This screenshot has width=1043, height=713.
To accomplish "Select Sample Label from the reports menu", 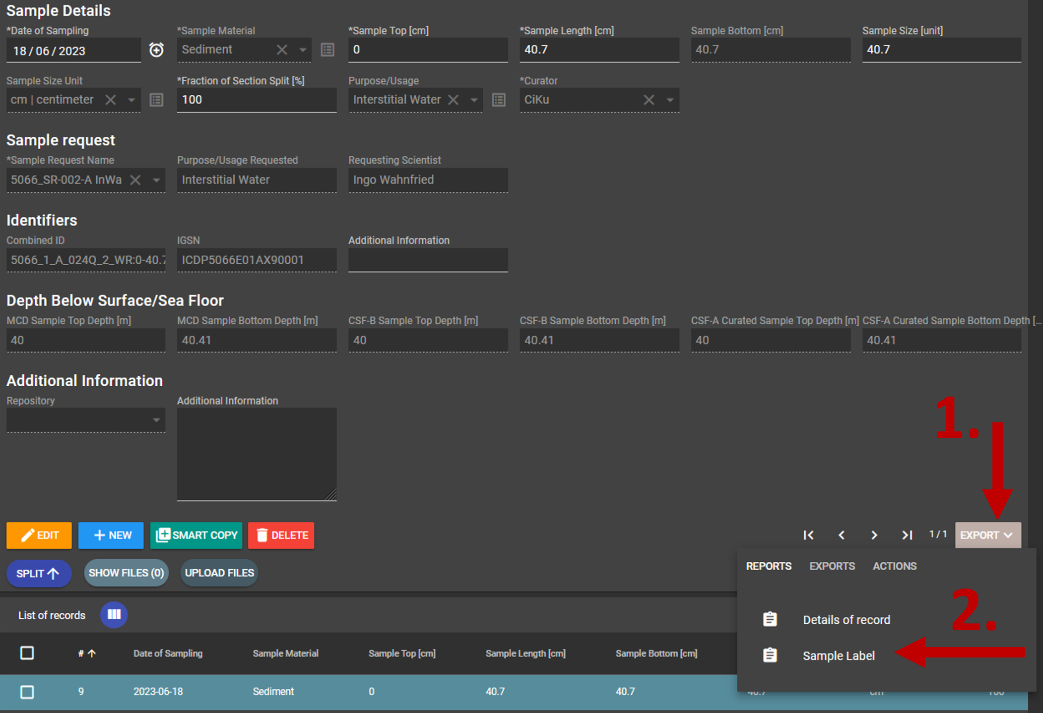I will point(839,655).
